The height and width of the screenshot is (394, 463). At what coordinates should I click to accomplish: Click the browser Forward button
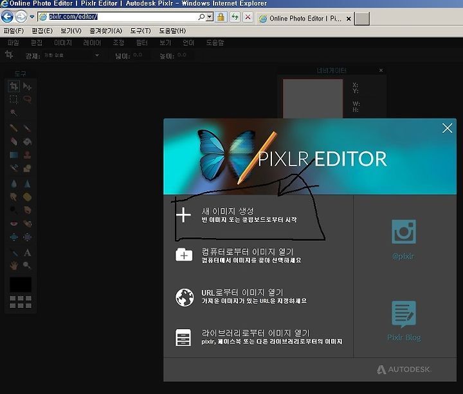tap(21, 17)
